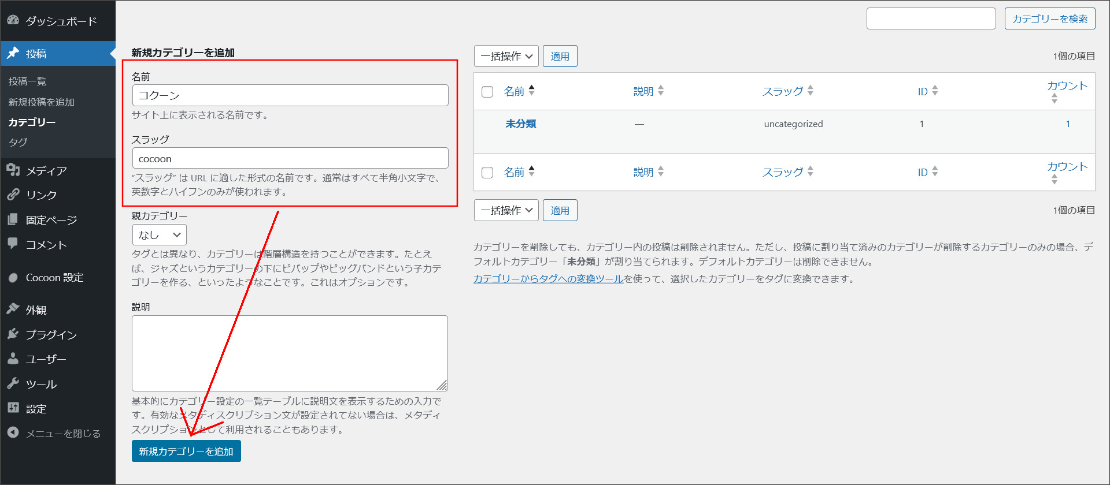Click the 新規カテゴリーを追加 submit button

186,451
